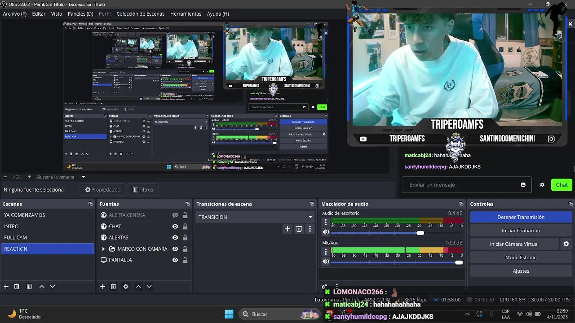The image size is (575, 323).
Task: Remove the transition using its trash icon
Action: (299, 229)
